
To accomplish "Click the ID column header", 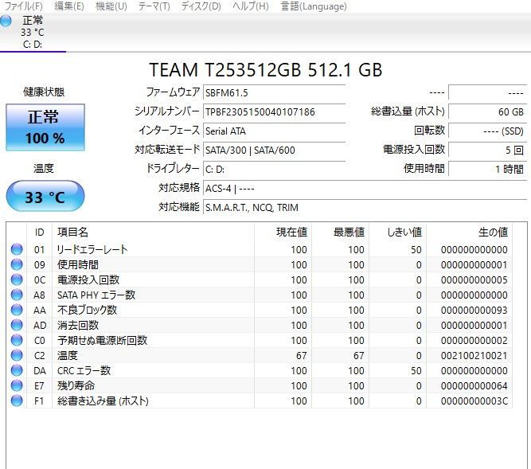I will [x=39, y=233].
